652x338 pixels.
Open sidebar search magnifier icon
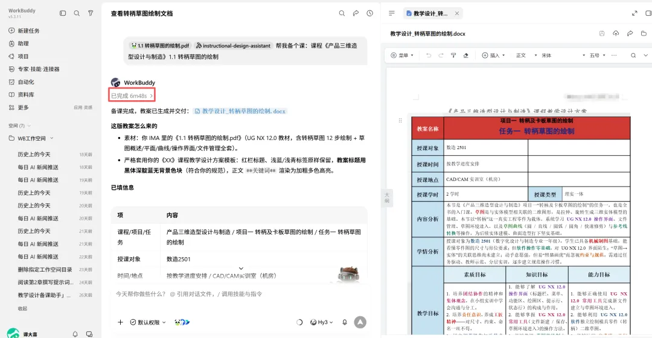(77, 13)
